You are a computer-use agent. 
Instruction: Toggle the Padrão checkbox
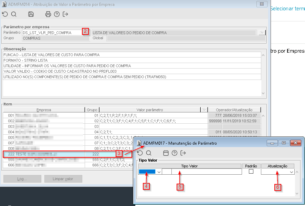[251, 171]
